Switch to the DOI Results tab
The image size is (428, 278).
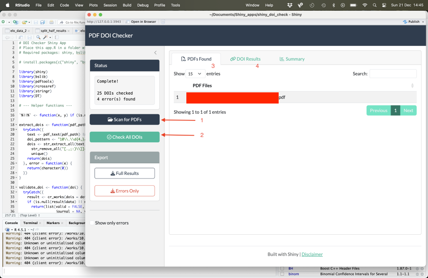pos(245,59)
